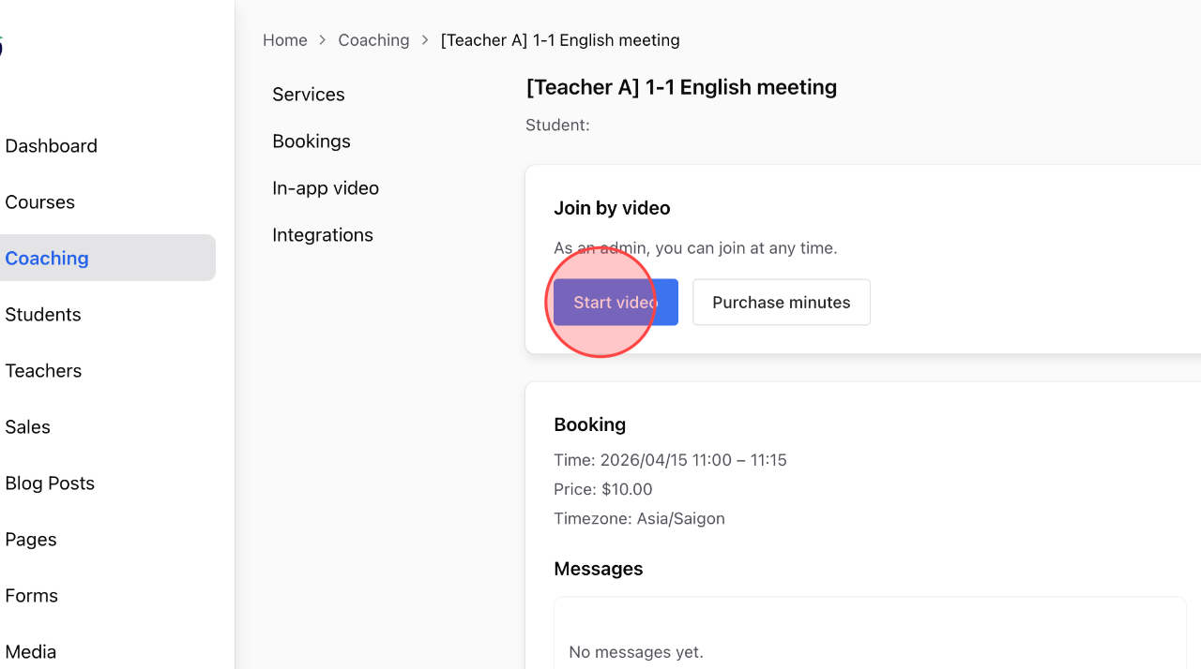Open the Students page
This screenshot has width=1201, height=669.
43,315
